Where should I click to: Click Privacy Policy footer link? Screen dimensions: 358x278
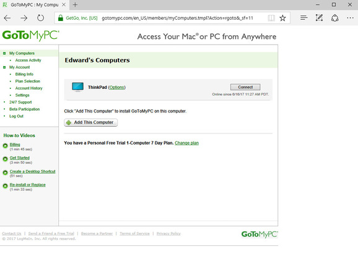(168, 234)
